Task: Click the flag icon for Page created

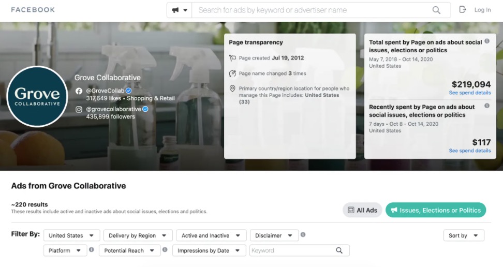Action: 232,58
